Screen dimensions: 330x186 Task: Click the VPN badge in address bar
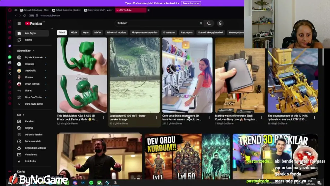31,16
